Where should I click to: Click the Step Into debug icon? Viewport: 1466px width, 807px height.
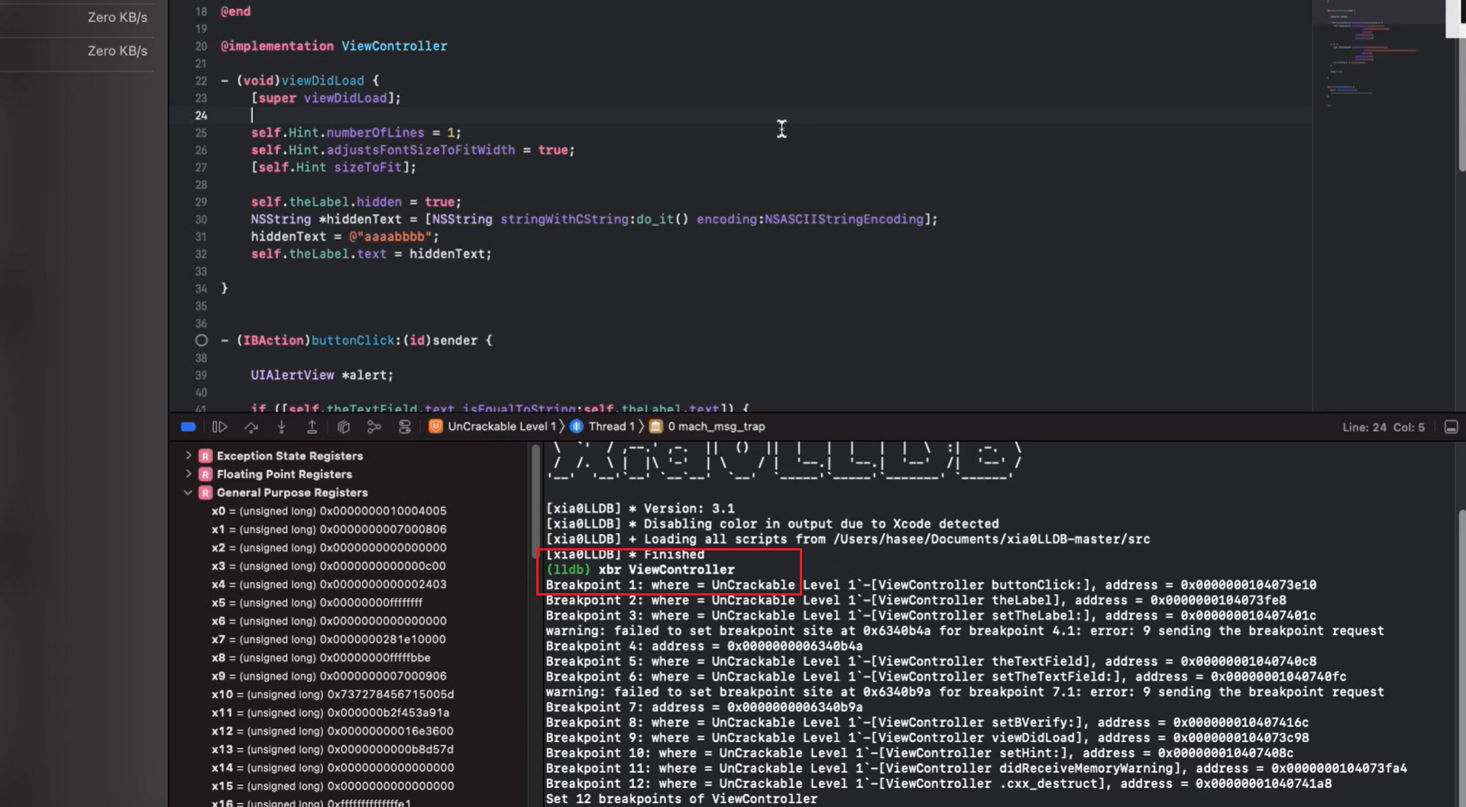[281, 427]
